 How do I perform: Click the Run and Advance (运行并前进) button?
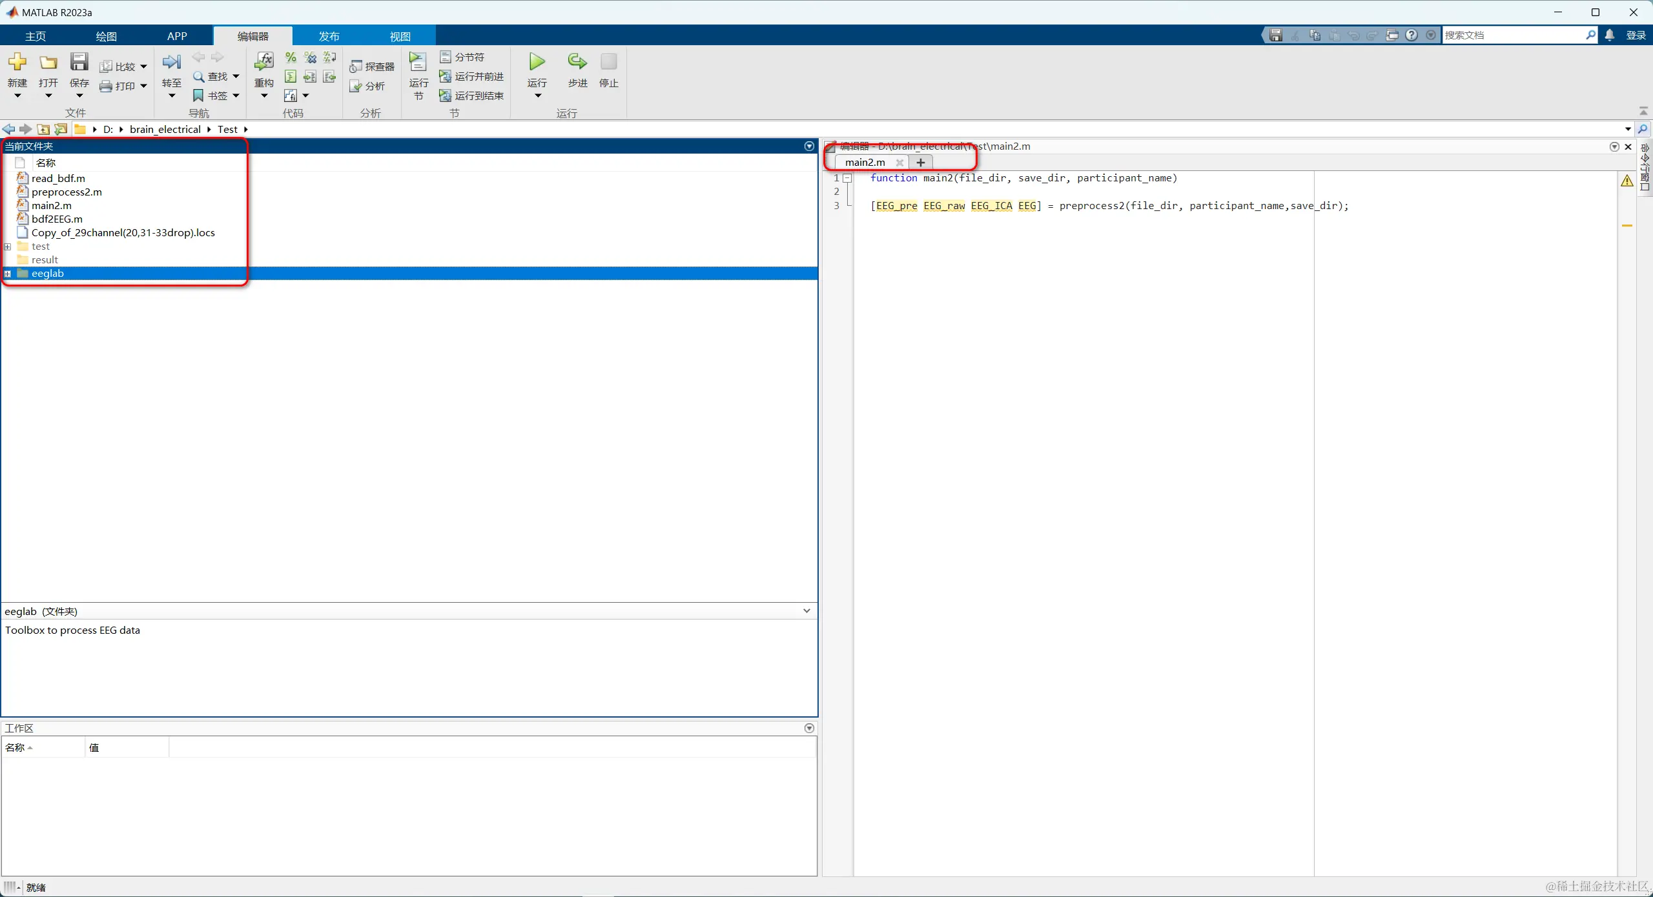pos(471,76)
